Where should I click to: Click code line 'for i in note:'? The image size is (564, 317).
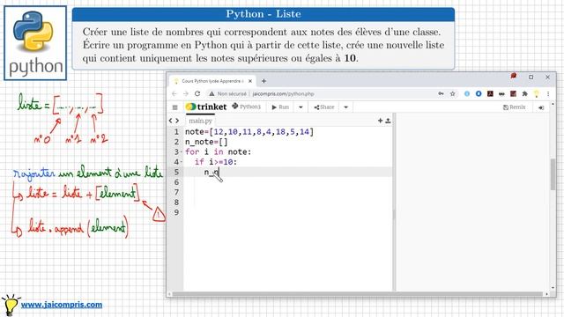coord(218,152)
